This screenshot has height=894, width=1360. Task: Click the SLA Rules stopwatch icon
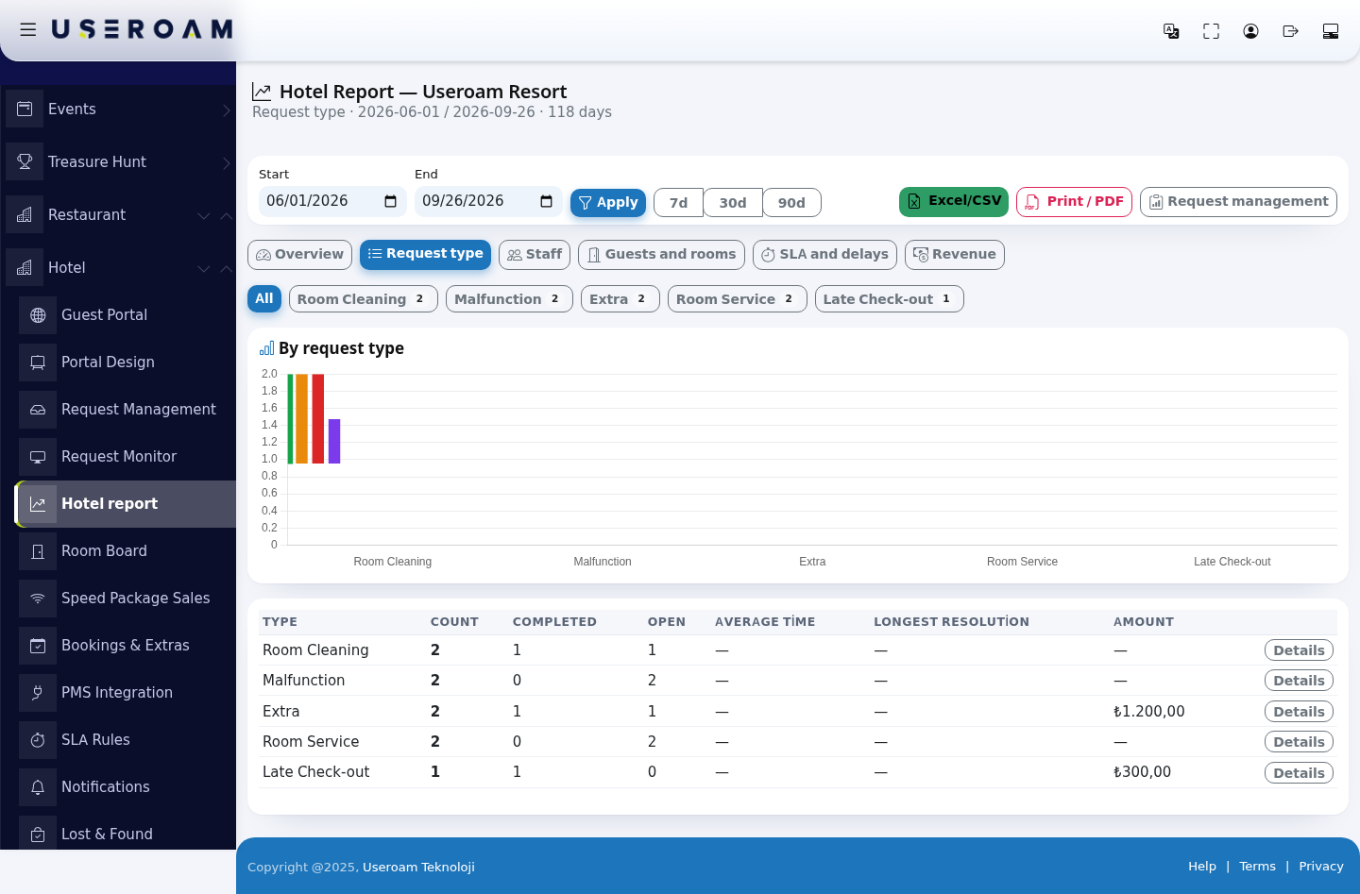pyautogui.click(x=38, y=739)
